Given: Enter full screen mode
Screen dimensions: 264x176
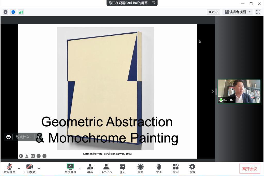Looking at the screenshot, I should [258, 12].
